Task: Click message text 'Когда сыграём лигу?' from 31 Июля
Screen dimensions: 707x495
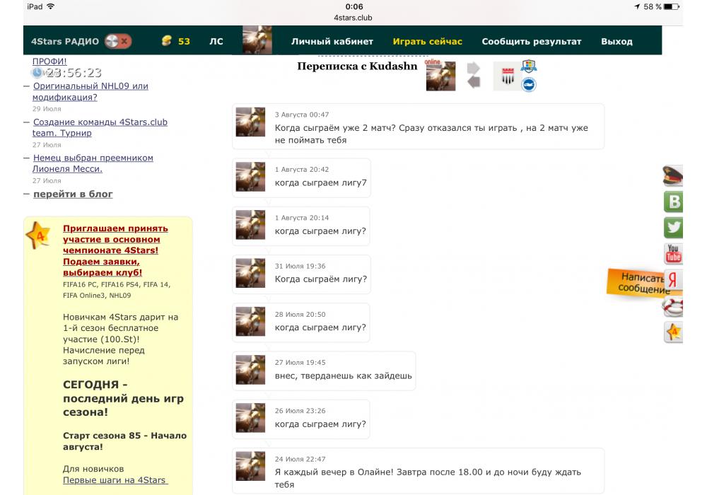Action: (x=320, y=279)
